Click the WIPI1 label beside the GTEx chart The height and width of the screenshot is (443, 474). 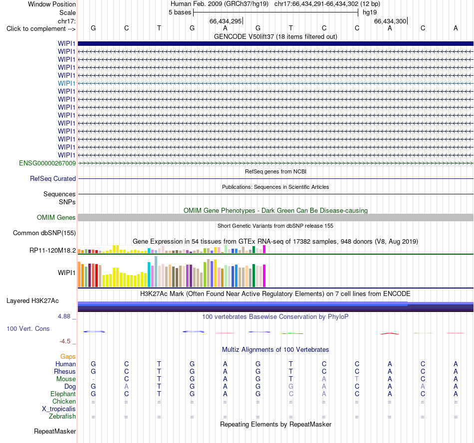66,273
